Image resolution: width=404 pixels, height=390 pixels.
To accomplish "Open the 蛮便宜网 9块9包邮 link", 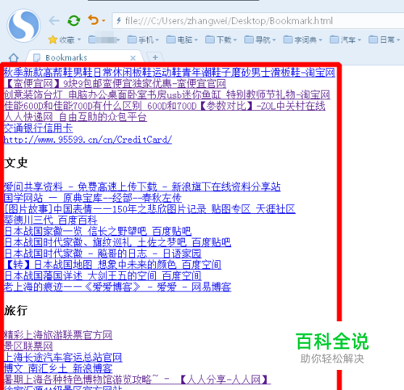I will pyautogui.click(x=115, y=84).
